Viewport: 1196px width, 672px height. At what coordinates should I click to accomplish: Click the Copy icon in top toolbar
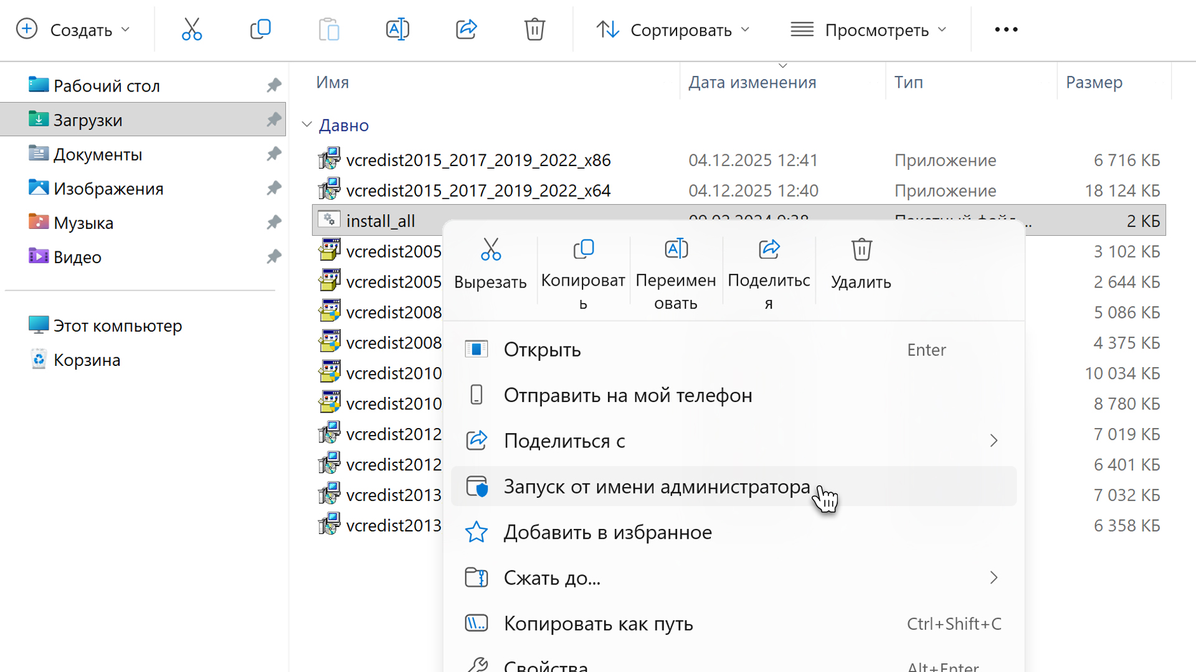(x=260, y=29)
